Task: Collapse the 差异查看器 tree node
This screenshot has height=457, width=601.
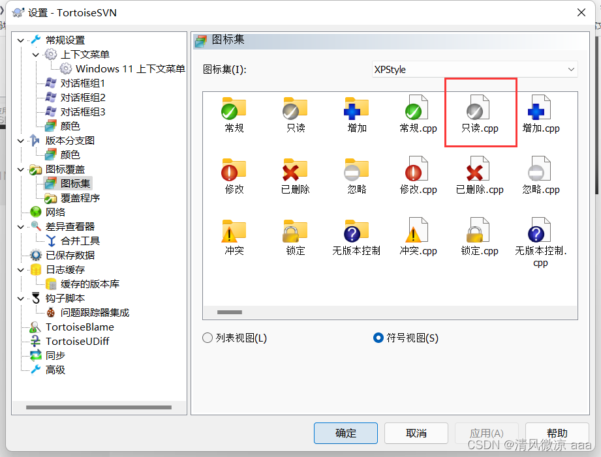Action: (21, 227)
